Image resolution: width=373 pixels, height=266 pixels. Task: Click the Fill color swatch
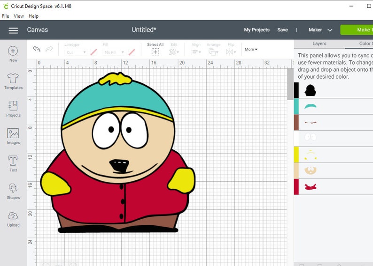(132, 52)
